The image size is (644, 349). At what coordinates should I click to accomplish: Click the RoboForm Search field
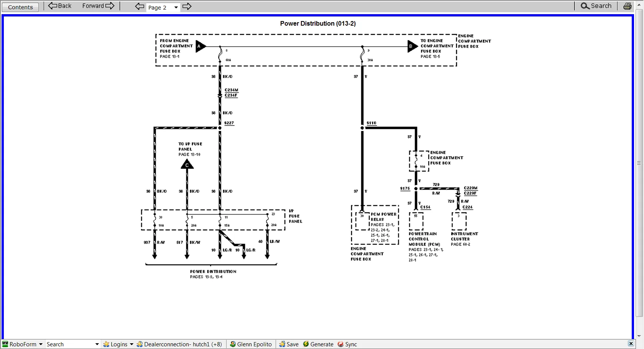pyautogui.click(x=70, y=344)
